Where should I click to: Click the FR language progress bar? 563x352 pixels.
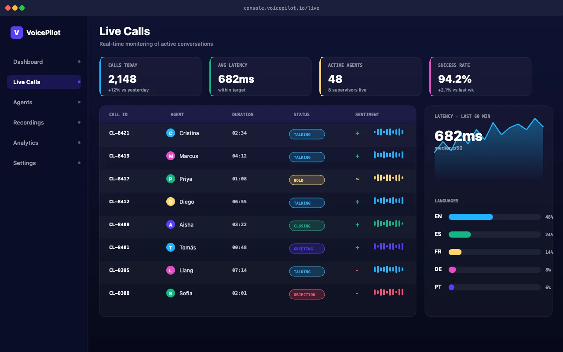[495, 252]
